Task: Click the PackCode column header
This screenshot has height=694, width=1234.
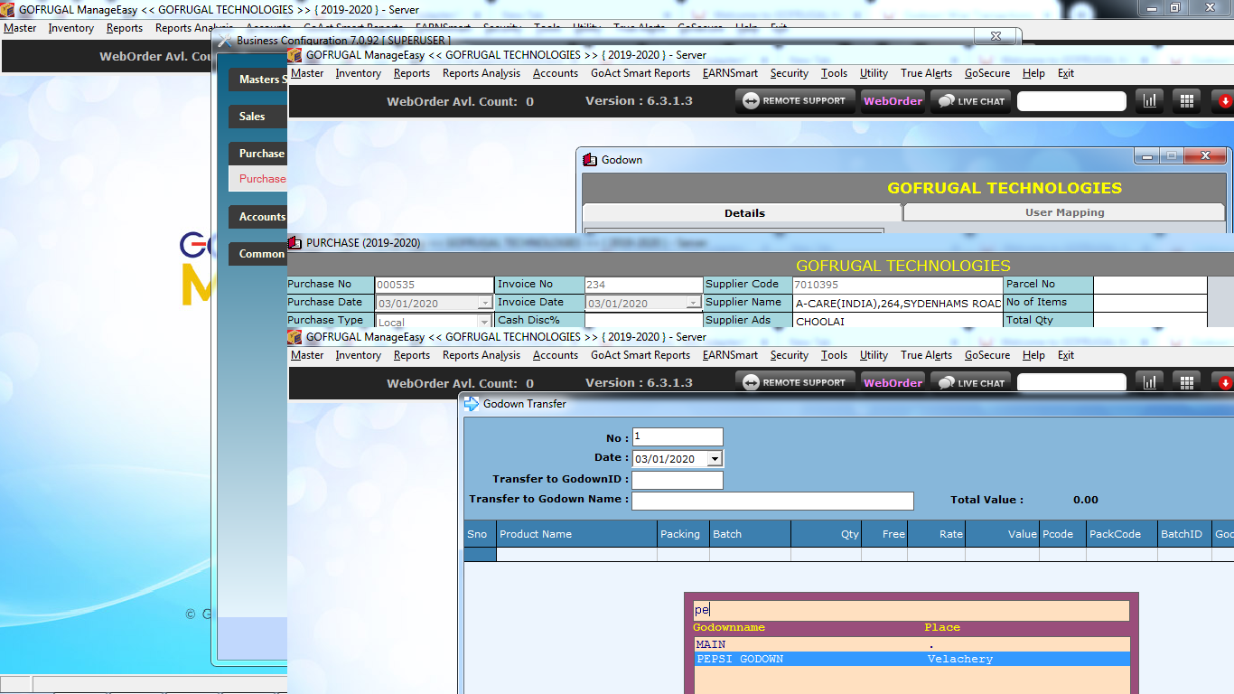Action: click(x=1122, y=534)
